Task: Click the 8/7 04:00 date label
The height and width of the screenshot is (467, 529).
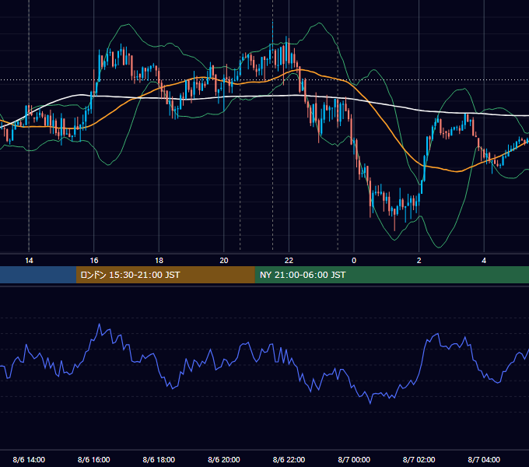Action: (x=484, y=459)
